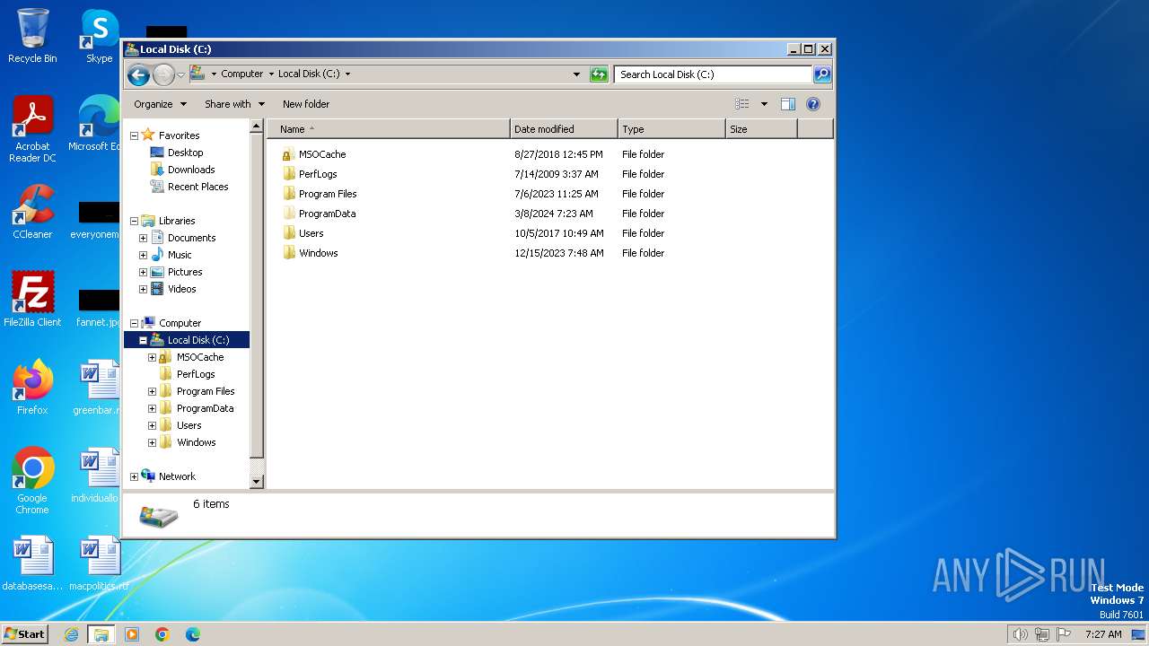Screen dimensions: 1149x646
Task: Click the taskbar volume speaker icon
Action: [x=1020, y=634]
